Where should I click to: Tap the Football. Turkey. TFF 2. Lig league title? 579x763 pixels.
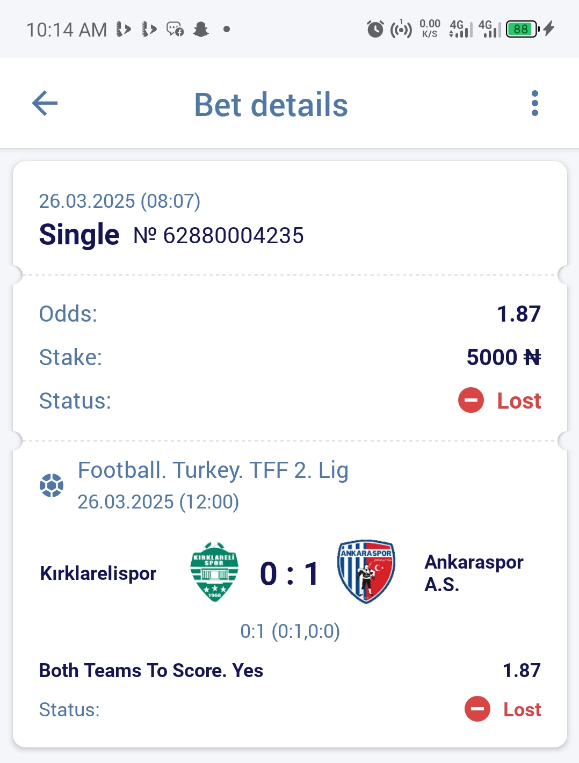(213, 470)
